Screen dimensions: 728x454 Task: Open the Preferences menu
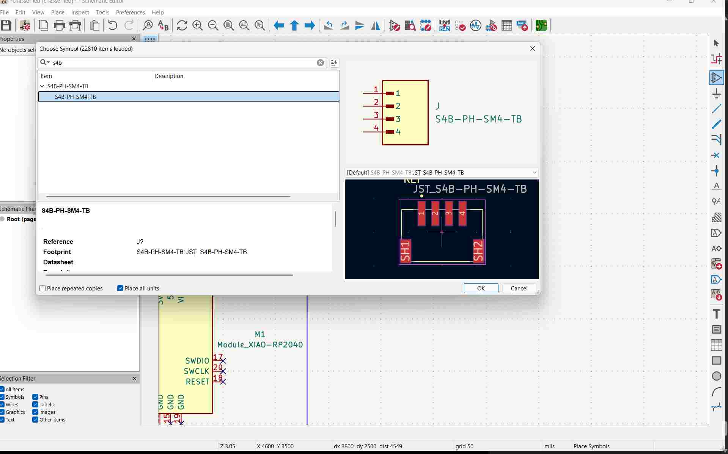130,12
